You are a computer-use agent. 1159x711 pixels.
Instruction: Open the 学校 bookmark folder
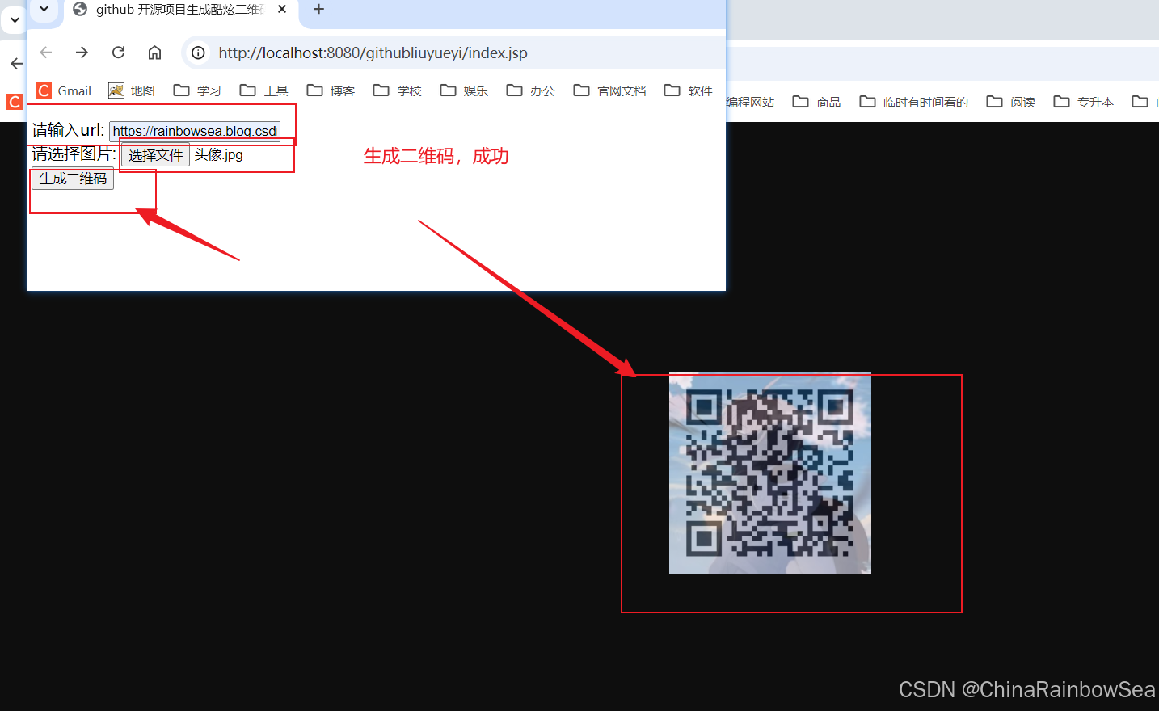tap(398, 90)
